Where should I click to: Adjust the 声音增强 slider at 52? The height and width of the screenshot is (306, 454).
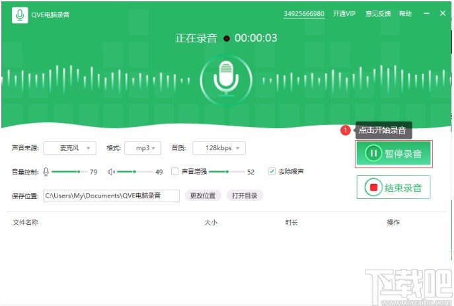pyautogui.click(x=227, y=172)
